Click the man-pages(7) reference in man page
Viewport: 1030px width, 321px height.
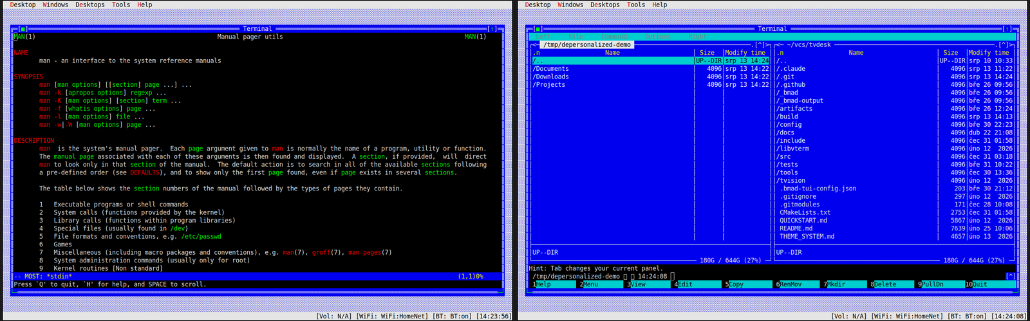coord(370,253)
